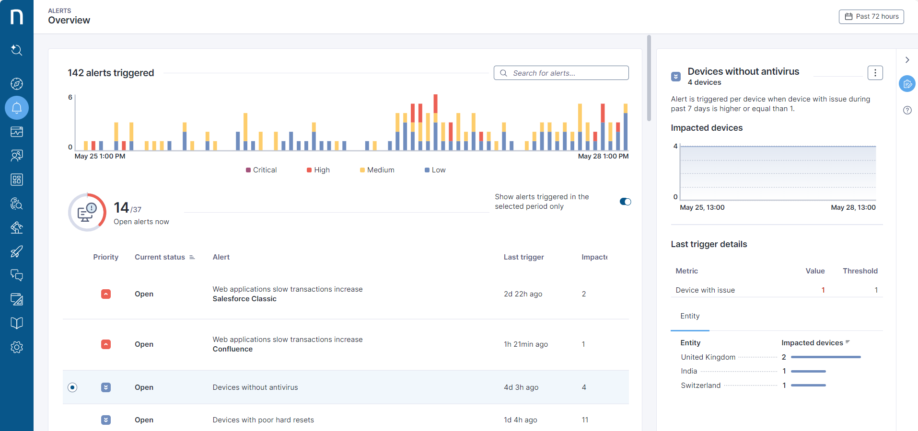
Task: Open the fingerprint diagnostics icon
Action: [x=17, y=204]
